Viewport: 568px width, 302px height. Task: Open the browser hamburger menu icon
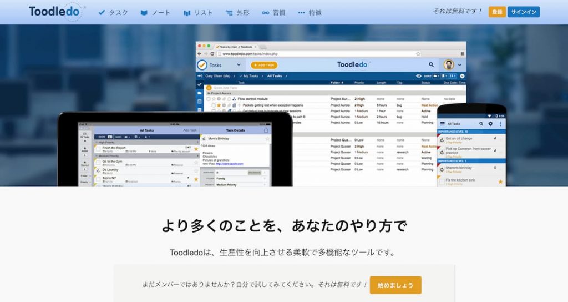pyautogui.click(x=463, y=54)
